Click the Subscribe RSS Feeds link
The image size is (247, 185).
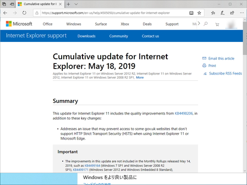click(225, 74)
